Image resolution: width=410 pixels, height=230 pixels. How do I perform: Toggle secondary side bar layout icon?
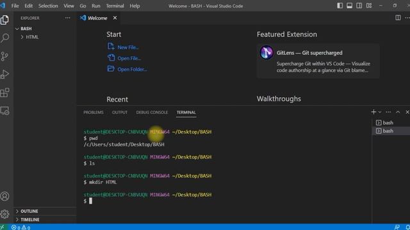click(359, 6)
